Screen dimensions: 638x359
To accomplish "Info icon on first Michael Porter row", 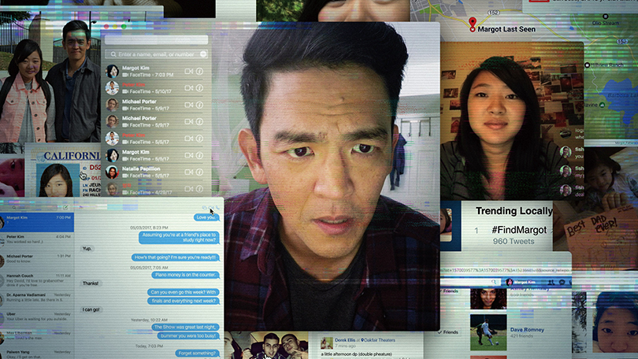I will 199,105.
